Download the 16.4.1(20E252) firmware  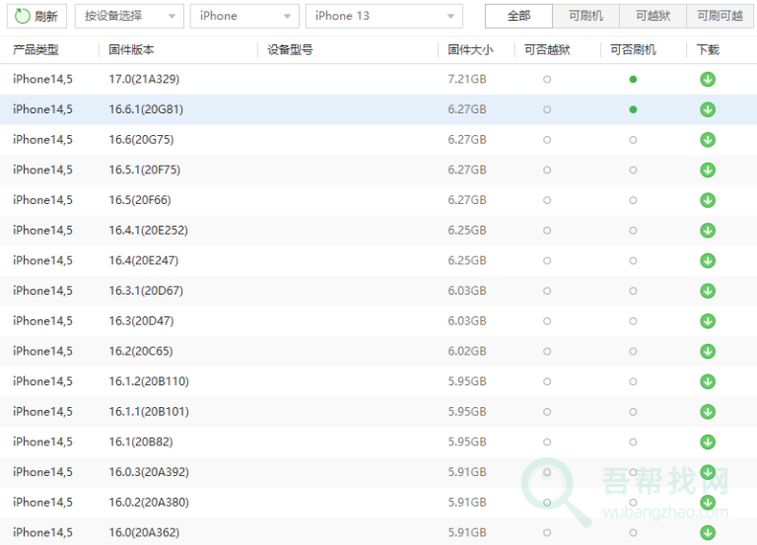click(x=707, y=231)
